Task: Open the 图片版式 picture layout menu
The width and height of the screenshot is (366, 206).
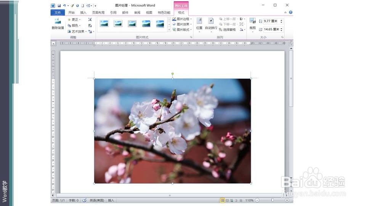Action: 182,30
